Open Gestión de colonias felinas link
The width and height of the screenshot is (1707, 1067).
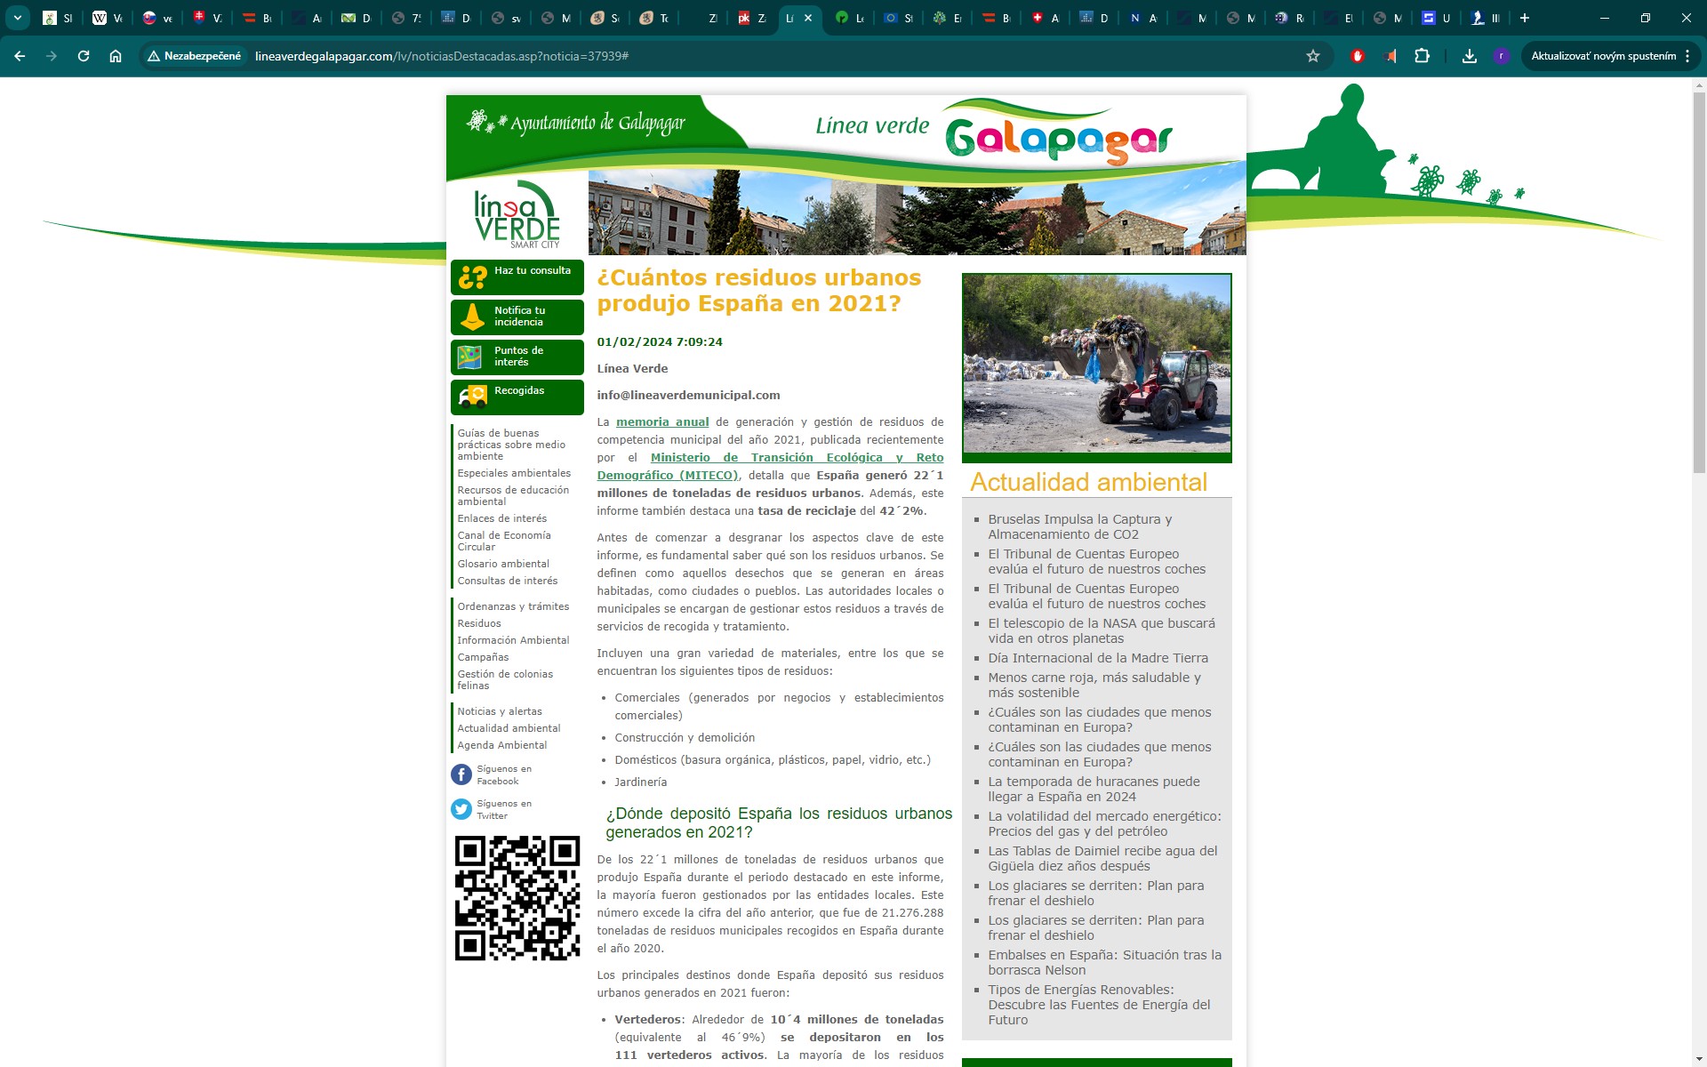coord(505,679)
